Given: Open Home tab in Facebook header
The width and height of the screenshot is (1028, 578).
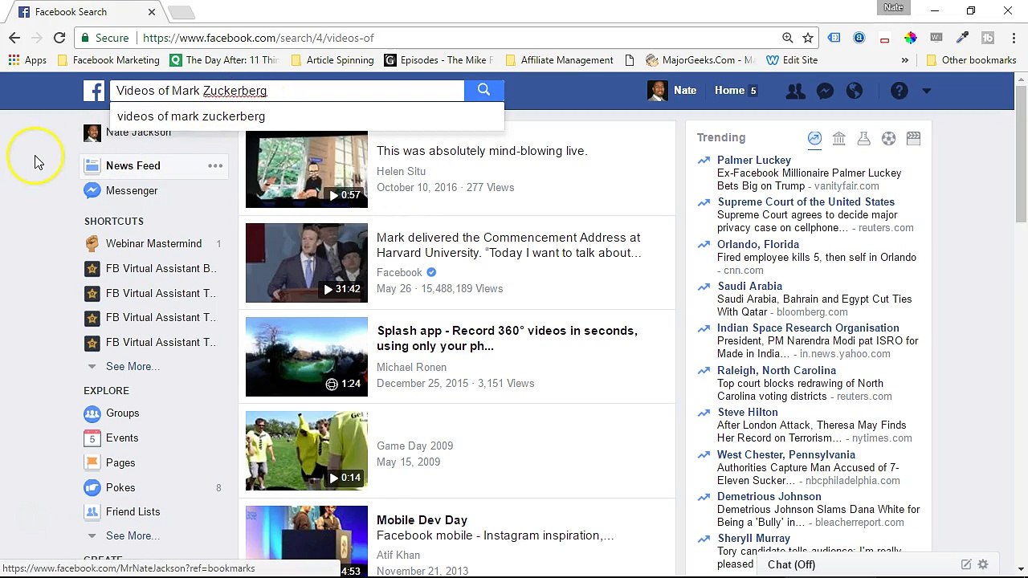Looking at the screenshot, I should tap(735, 91).
